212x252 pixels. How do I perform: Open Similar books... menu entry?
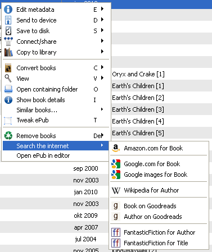[56, 110]
